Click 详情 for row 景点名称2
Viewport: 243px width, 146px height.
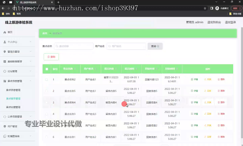click(x=194, y=79)
